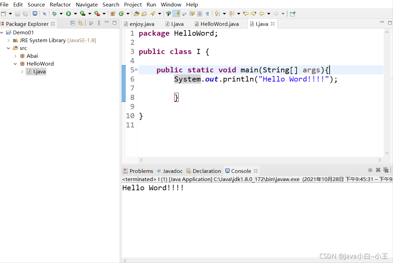The height and width of the screenshot is (263, 393).
Task: Click the Open Task folder icon
Action: 145,14
